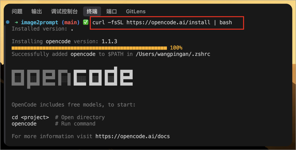The width and height of the screenshot is (296, 150).
Task: Switch to the 问题 tab
Action: (17, 11)
